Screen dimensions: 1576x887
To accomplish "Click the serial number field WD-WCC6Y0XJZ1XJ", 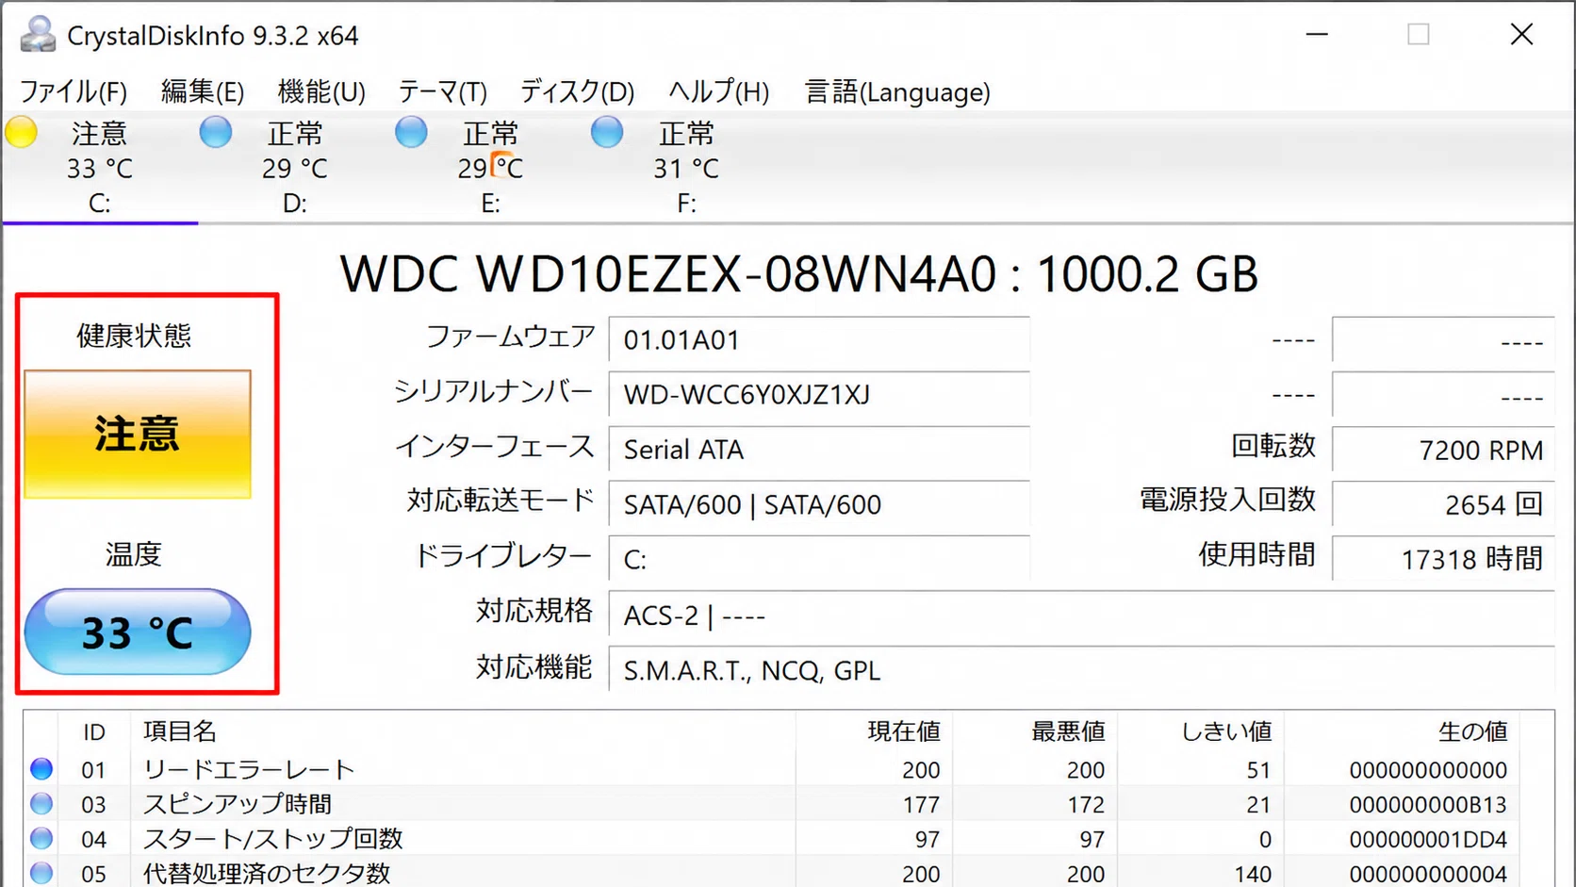I will point(819,394).
